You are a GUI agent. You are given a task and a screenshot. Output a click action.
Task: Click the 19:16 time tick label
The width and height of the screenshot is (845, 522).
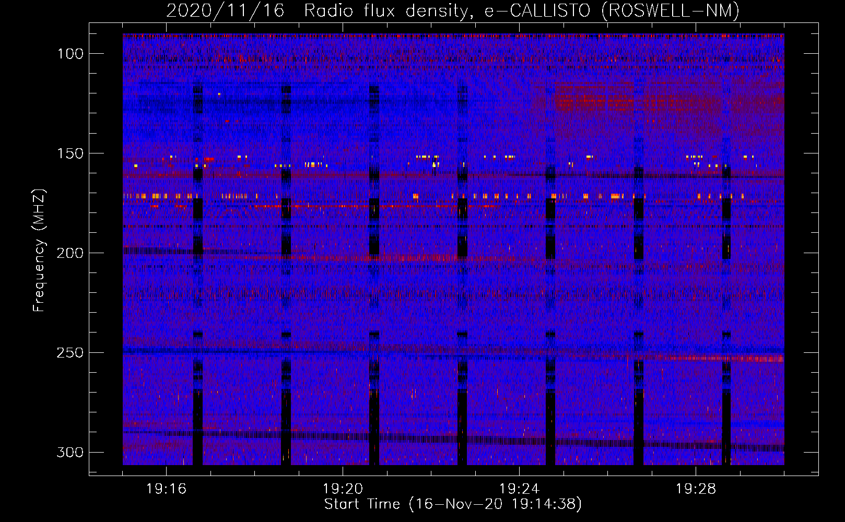click(x=166, y=489)
